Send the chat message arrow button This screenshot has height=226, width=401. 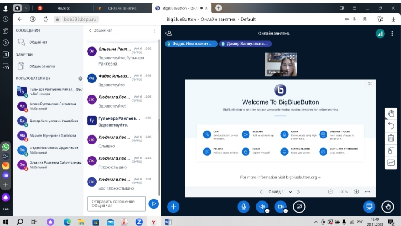click(153, 203)
